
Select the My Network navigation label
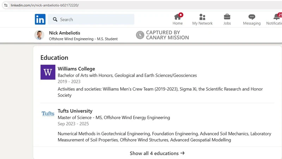(x=202, y=23)
